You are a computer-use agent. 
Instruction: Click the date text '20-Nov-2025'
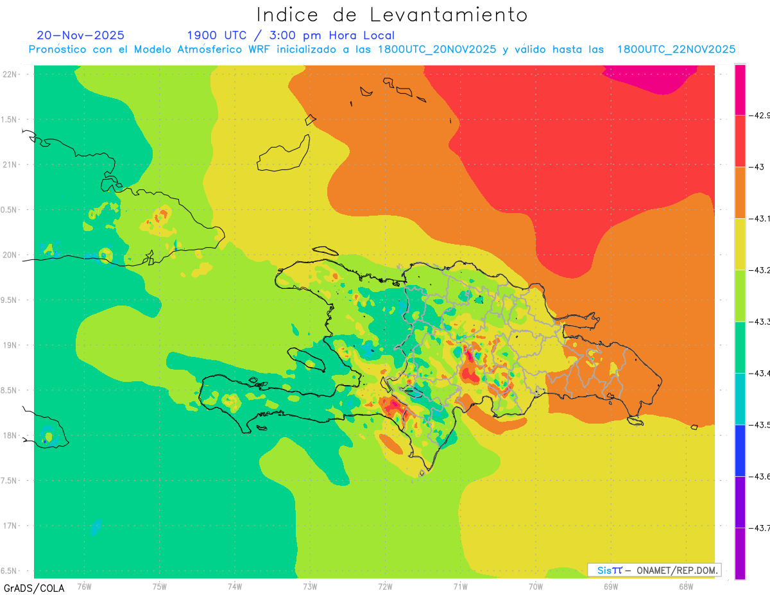coord(80,35)
